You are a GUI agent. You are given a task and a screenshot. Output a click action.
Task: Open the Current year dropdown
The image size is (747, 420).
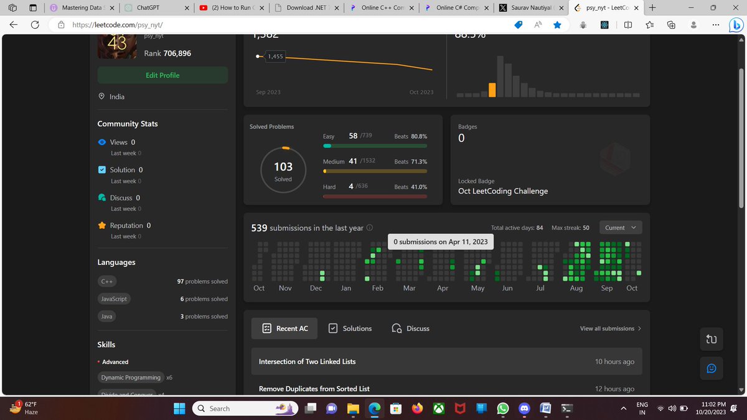[x=621, y=228]
